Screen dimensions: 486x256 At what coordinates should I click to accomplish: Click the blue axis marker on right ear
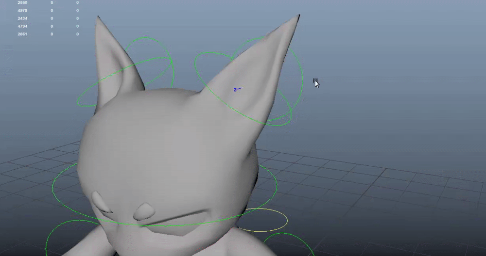(x=238, y=90)
